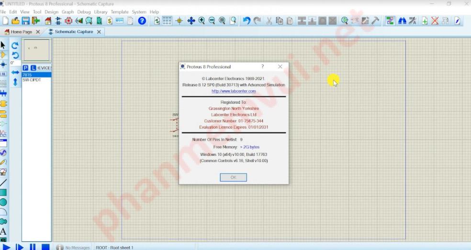
Task: Click the horizontal mirror flip icon
Action: (15, 72)
